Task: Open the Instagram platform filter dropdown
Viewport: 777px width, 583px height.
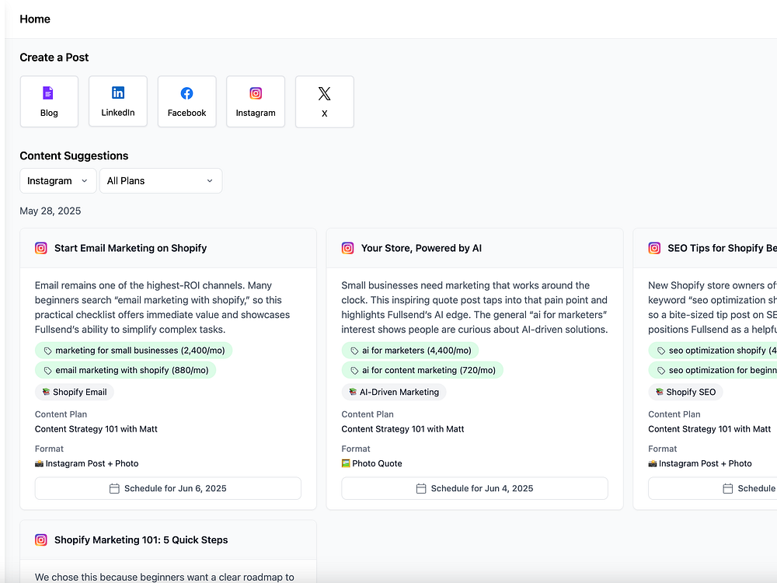Action: pos(58,181)
